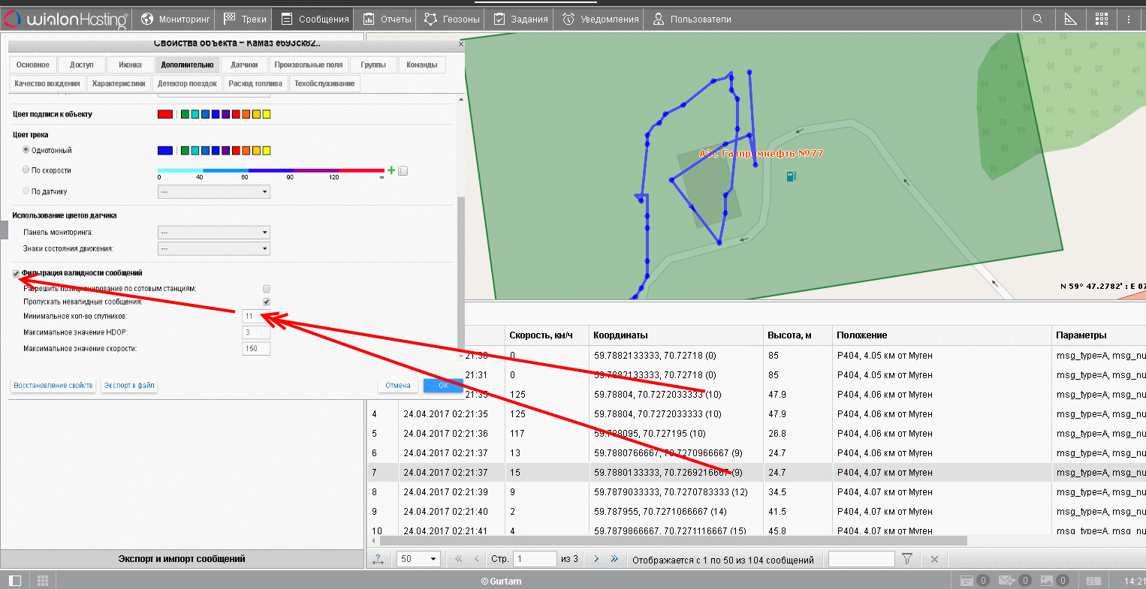Open the 3x3 grid apps menu
The height and width of the screenshot is (589, 1146).
1102,19
